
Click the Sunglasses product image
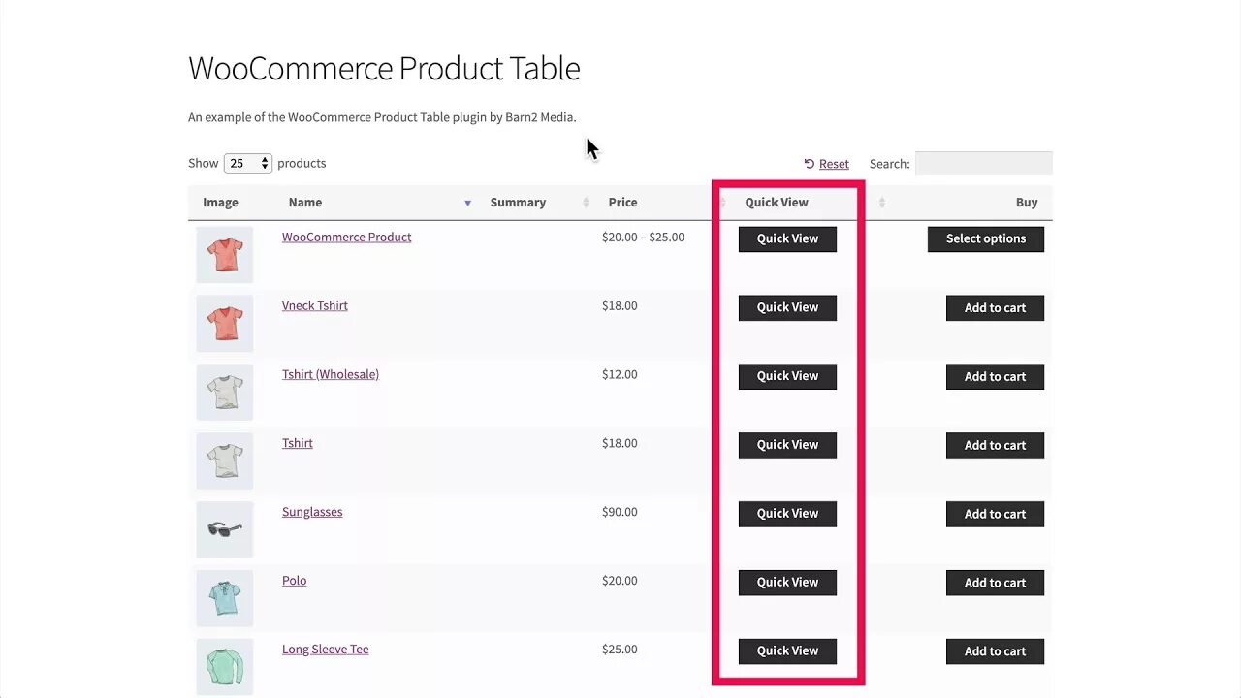click(x=225, y=529)
